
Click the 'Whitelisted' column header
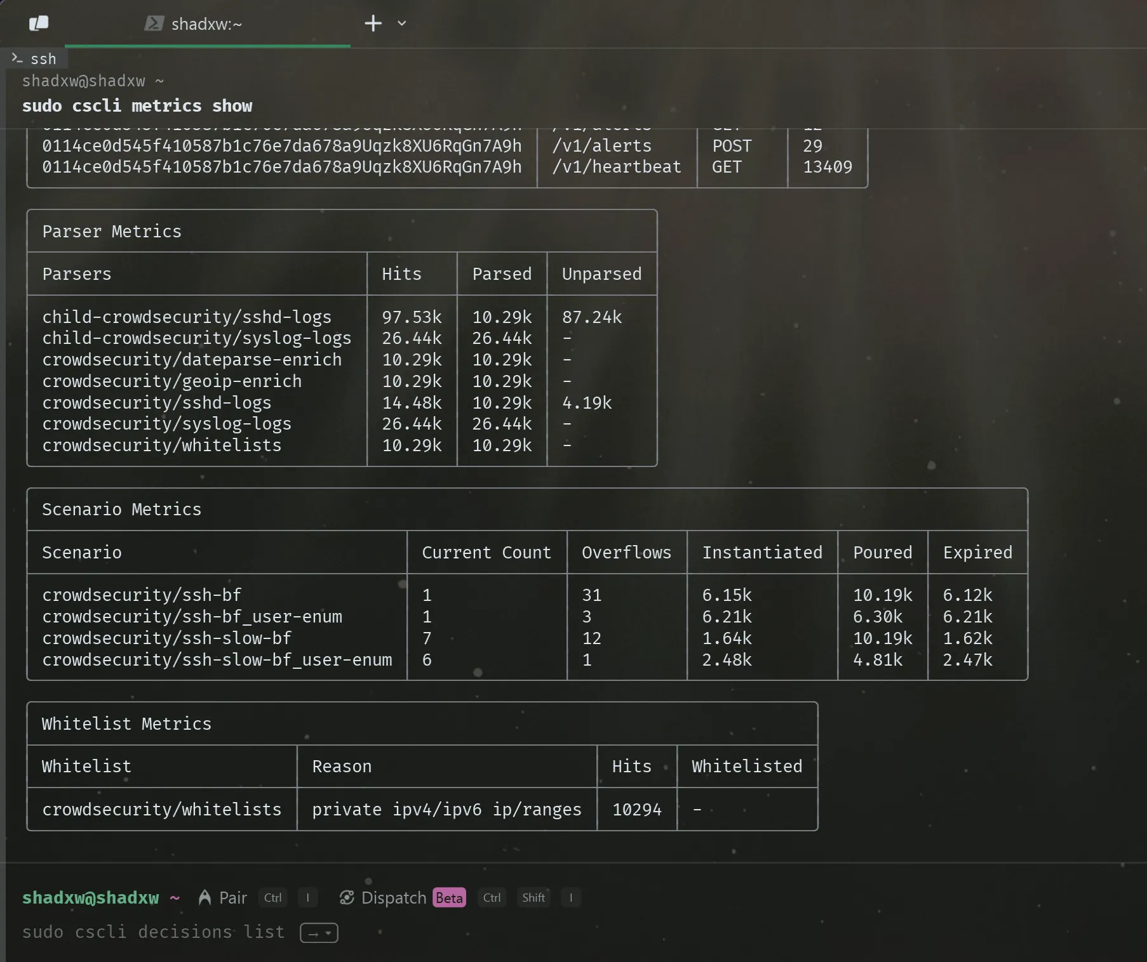(x=747, y=767)
